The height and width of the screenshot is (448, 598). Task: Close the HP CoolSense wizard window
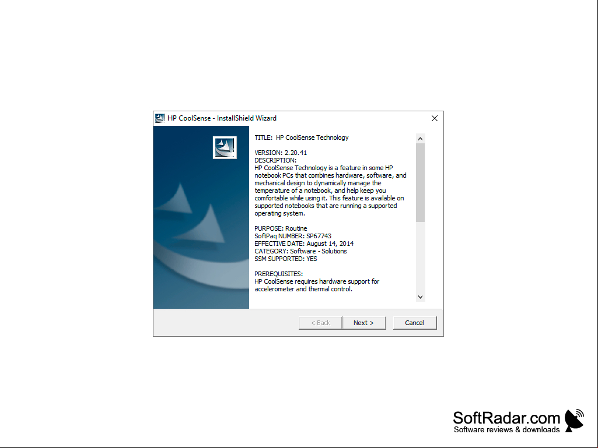pyautogui.click(x=435, y=118)
